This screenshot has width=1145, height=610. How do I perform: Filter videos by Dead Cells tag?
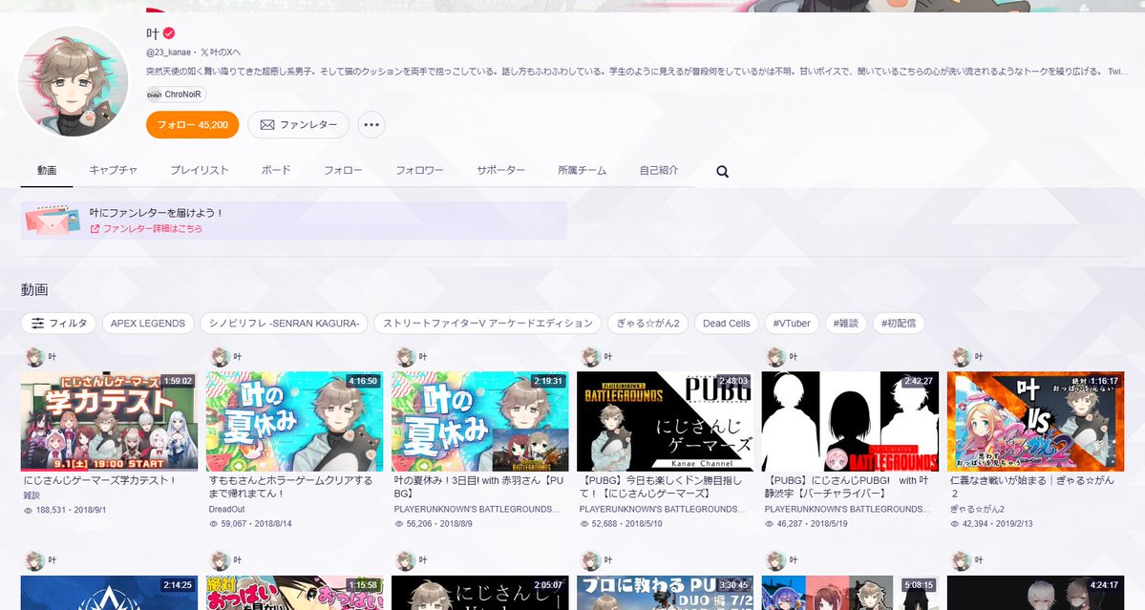point(726,324)
